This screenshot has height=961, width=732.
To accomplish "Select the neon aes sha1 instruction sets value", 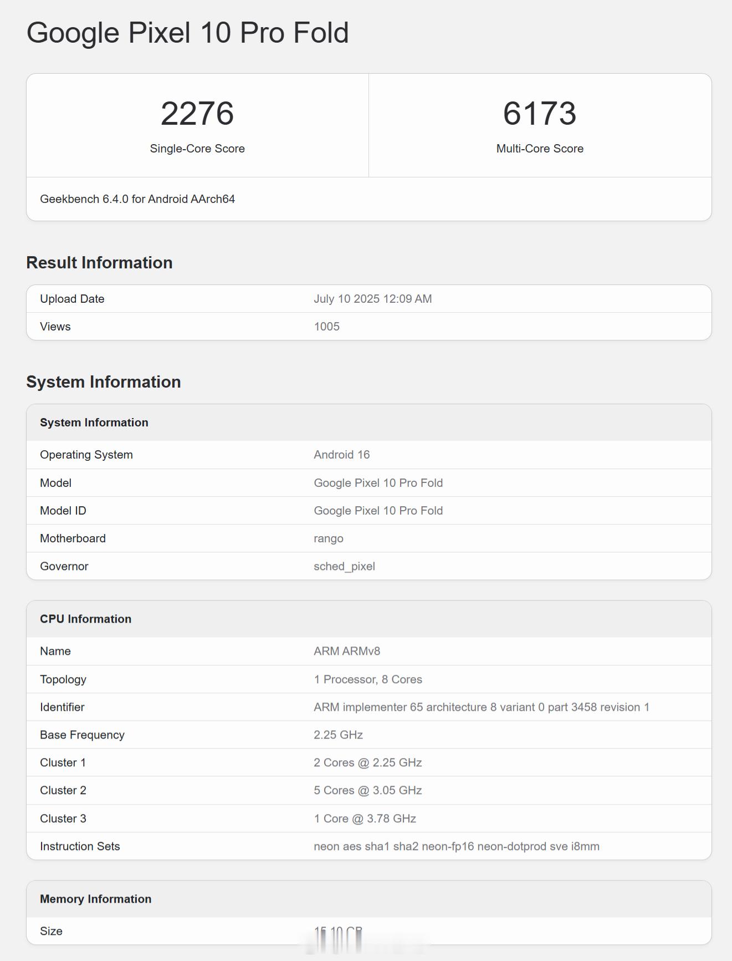I will [x=457, y=846].
